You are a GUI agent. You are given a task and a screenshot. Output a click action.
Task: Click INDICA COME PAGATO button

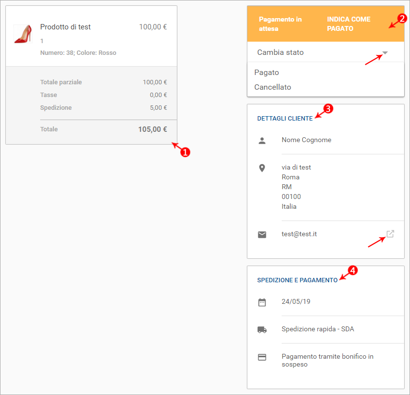tap(349, 24)
